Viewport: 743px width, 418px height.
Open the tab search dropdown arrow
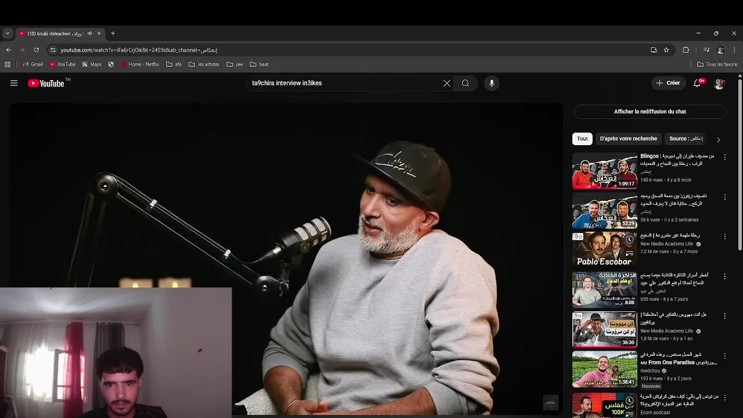point(8,34)
